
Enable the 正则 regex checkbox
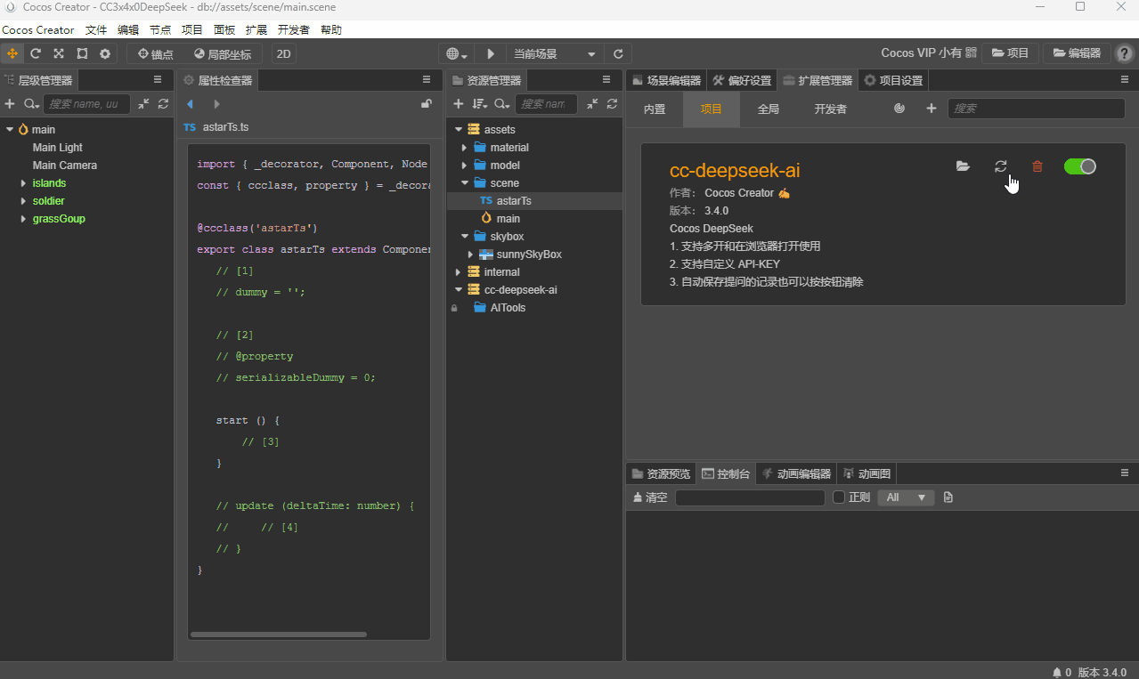838,497
